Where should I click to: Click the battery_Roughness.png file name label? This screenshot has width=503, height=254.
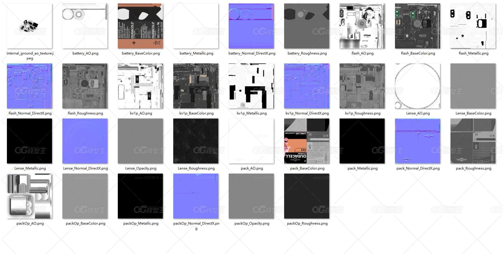coord(307,53)
